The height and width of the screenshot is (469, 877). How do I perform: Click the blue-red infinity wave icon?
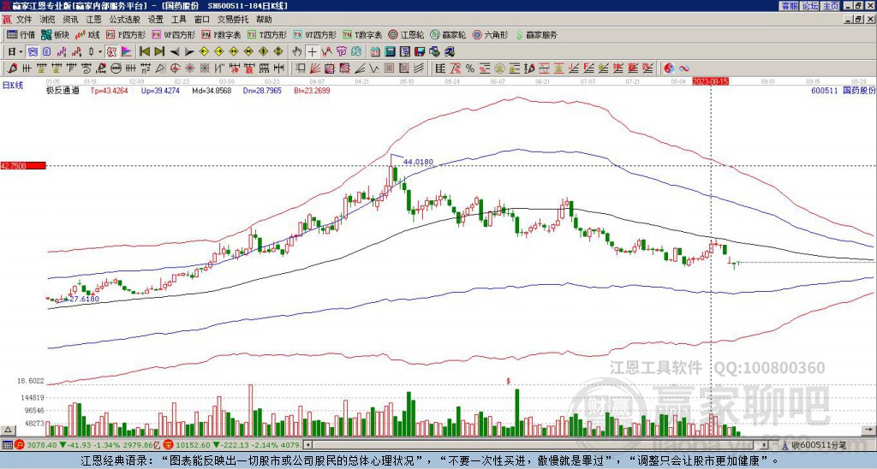[x=684, y=68]
